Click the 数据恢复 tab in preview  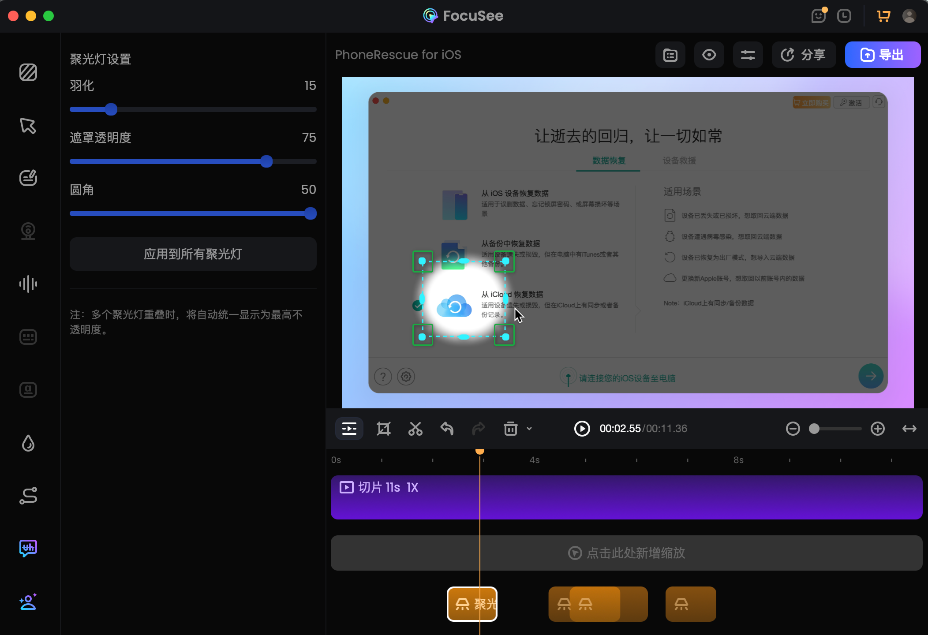(609, 161)
